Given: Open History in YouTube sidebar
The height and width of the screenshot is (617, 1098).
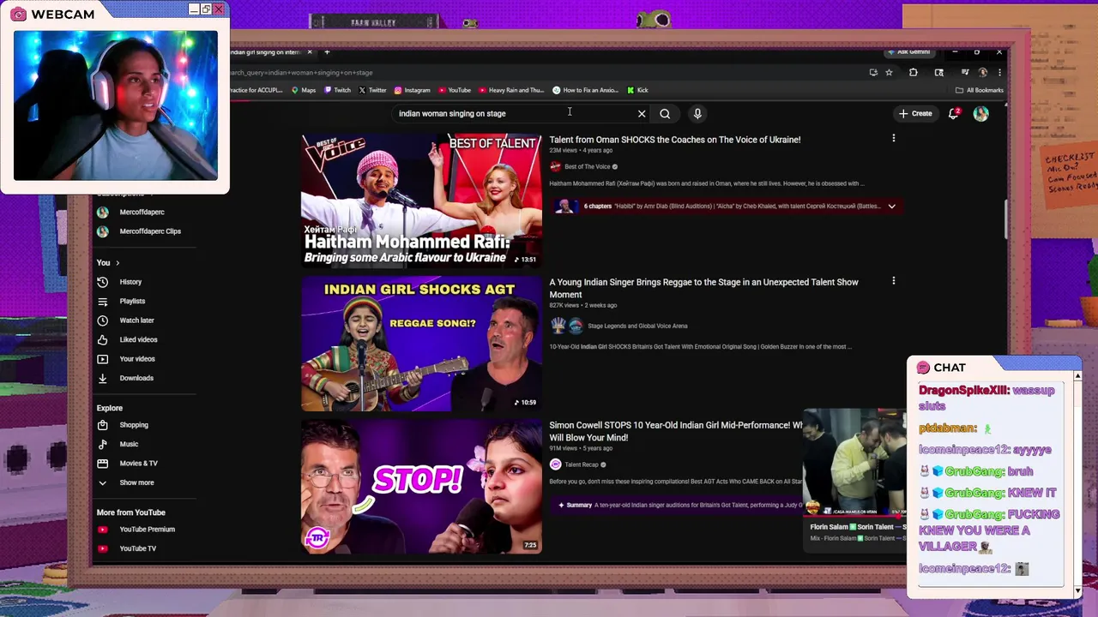Looking at the screenshot, I should pyautogui.click(x=119, y=282).
